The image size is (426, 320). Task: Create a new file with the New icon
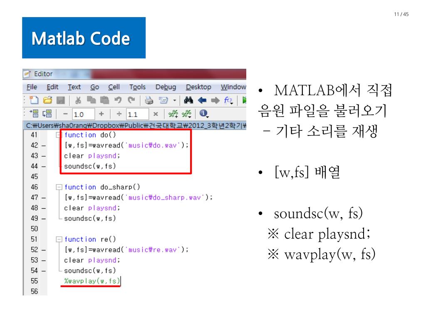34,100
